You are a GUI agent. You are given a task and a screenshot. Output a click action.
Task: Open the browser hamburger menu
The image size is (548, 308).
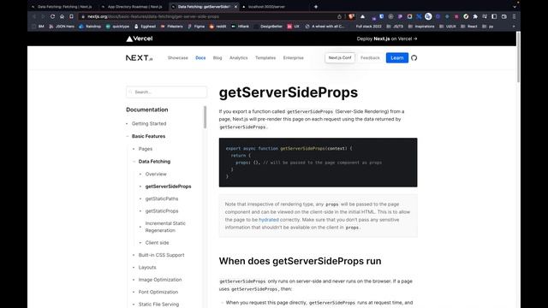514,16
